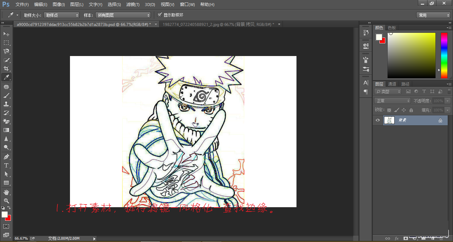The image size is (453, 242).
Task: Toggle Quick Mask mode
Action: point(6,226)
